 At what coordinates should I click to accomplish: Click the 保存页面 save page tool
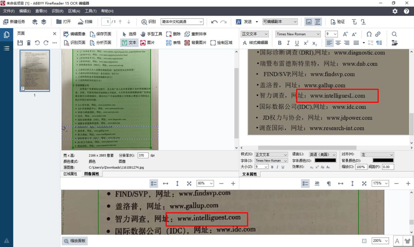pos(100,34)
